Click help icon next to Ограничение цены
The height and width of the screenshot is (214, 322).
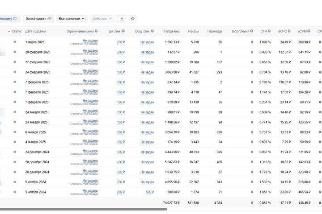[96, 31]
